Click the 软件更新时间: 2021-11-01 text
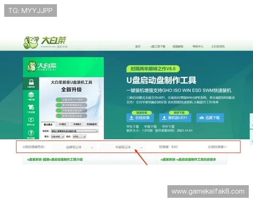 coord(174,130)
